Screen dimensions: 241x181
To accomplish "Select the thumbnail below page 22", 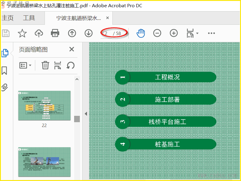I will (x=44, y=162).
